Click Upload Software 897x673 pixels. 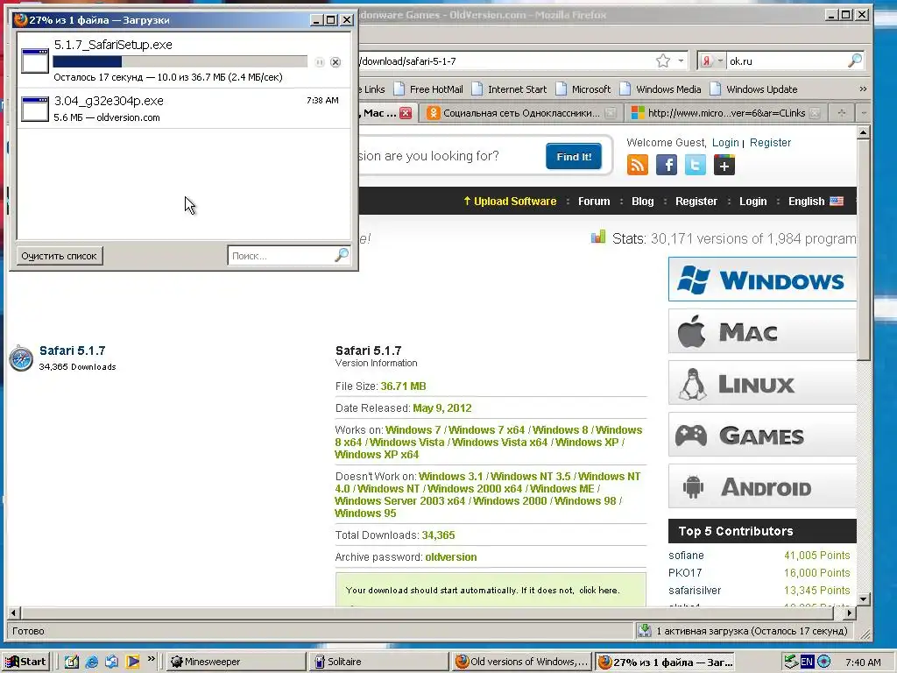coord(510,202)
